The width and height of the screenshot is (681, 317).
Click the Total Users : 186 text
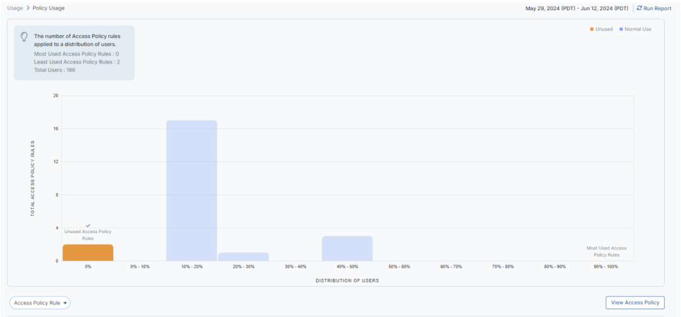(x=55, y=70)
